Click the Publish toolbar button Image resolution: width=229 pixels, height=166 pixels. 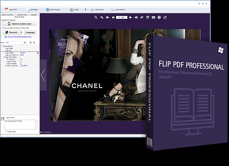(x=74, y=9)
